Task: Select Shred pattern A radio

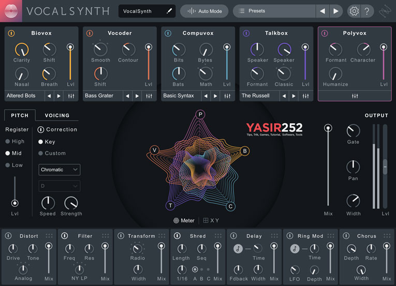Action: (x=195, y=269)
